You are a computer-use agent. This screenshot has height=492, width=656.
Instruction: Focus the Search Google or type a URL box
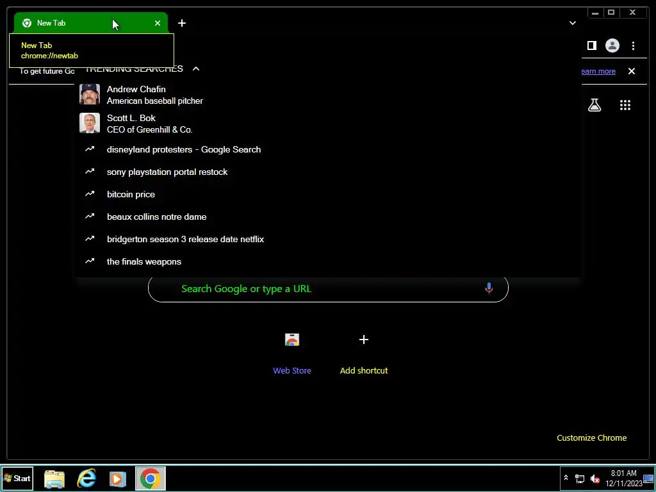click(x=328, y=289)
